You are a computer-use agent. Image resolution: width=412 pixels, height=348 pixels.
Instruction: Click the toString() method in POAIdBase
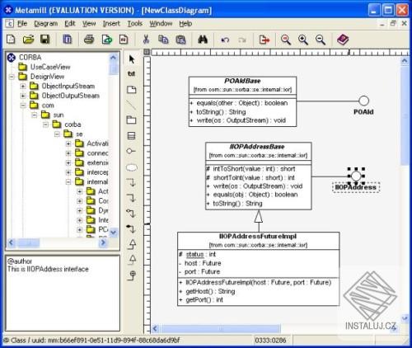[x=221, y=112]
